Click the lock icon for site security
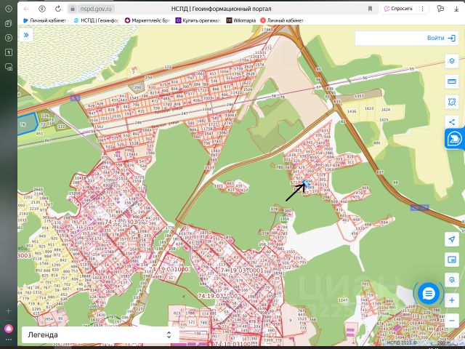The width and height of the screenshot is (465, 349). pyautogui.click(x=73, y=9)
